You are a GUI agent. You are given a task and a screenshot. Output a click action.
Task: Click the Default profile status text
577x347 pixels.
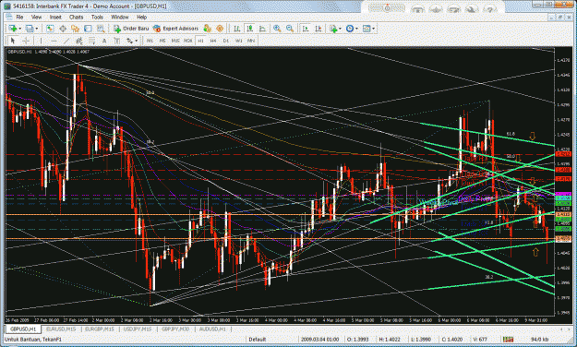(257, 339)
